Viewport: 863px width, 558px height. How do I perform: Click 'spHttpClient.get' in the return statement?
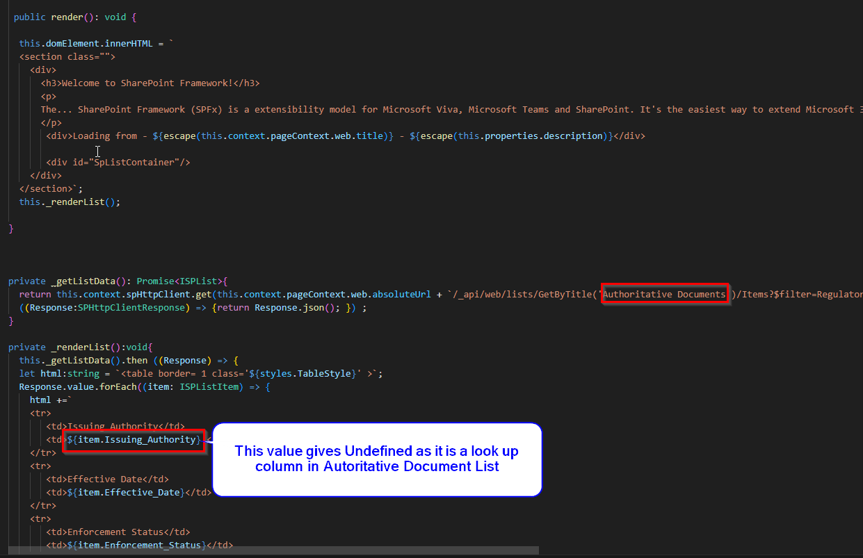pos(169,294)
